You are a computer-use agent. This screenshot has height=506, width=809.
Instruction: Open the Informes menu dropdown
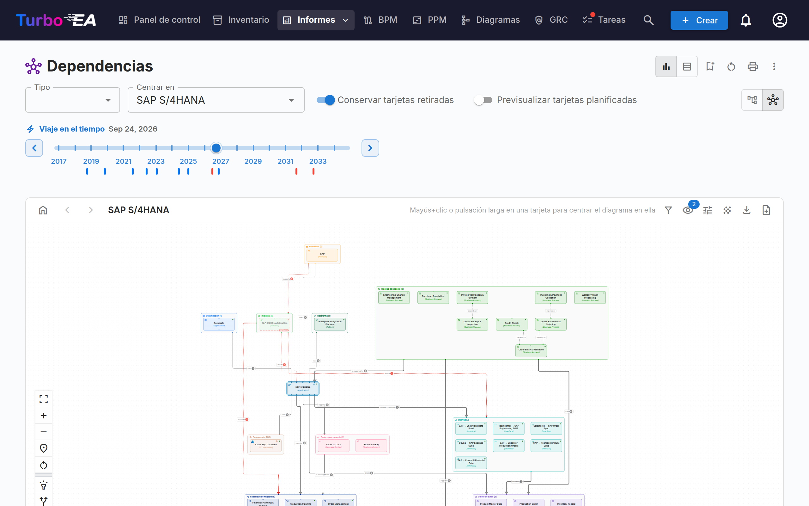(316, 20)
